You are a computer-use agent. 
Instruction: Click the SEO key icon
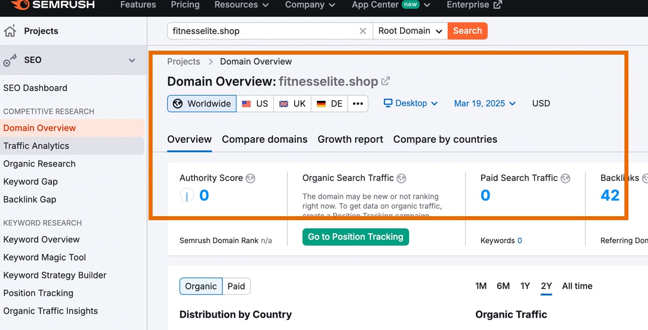click(10, 60)
